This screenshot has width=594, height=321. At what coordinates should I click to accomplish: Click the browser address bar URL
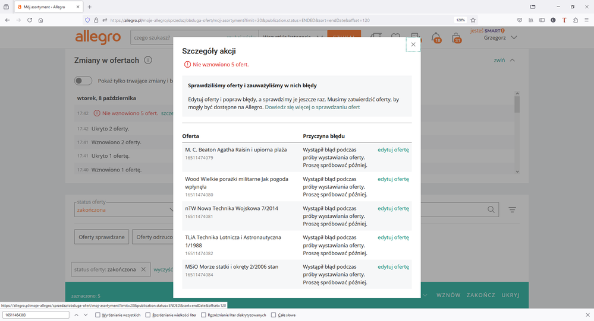[x=240, y=20]
